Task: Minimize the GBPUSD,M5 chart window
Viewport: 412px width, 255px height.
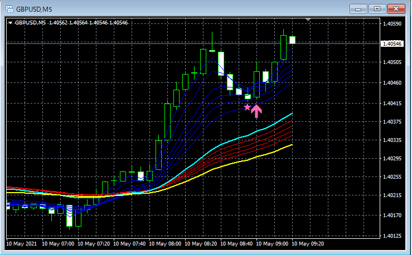Action: tap(358, 9)
